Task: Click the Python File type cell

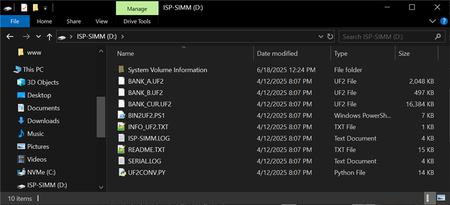Action: [349, 173]
